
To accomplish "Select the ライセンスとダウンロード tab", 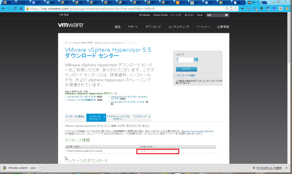I will coord(96,118).
